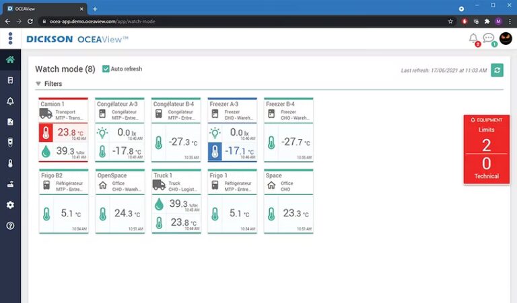Open settings gear in left sidebar
Screen dimensions: 517x303
click(10, 204)
